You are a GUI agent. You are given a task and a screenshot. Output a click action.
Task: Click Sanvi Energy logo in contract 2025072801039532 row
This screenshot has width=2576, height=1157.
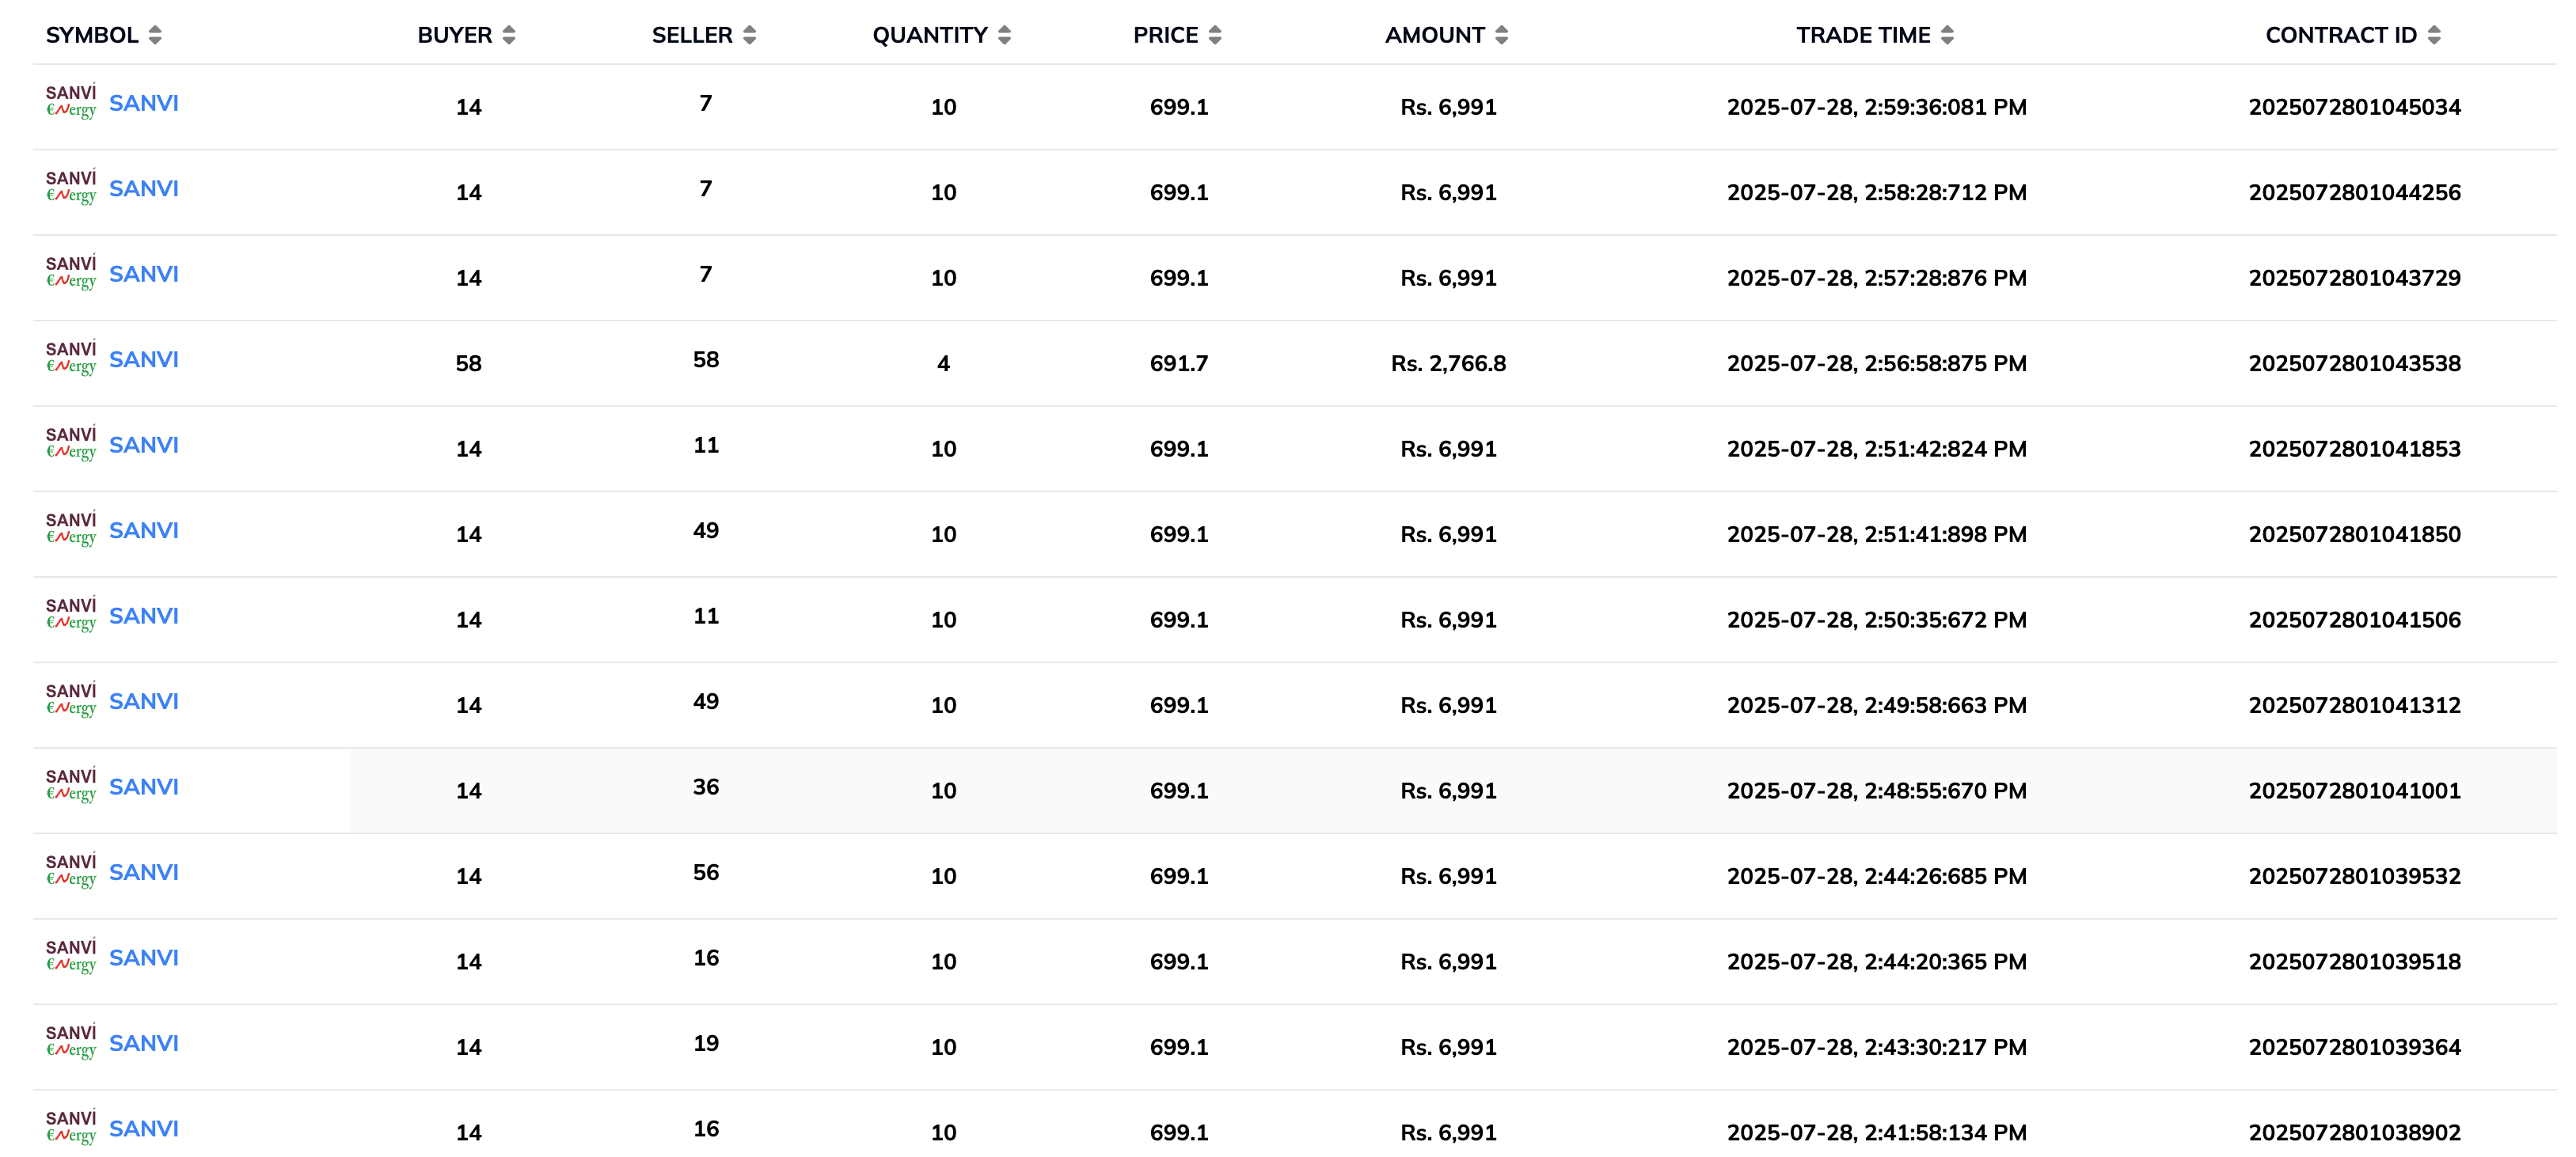click(71, 872)
